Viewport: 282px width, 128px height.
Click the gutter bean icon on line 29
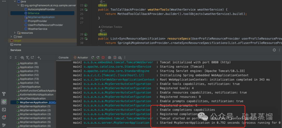pos(86,38)
